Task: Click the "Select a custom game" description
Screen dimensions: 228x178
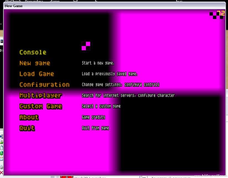Action: (x=101, y=106)
